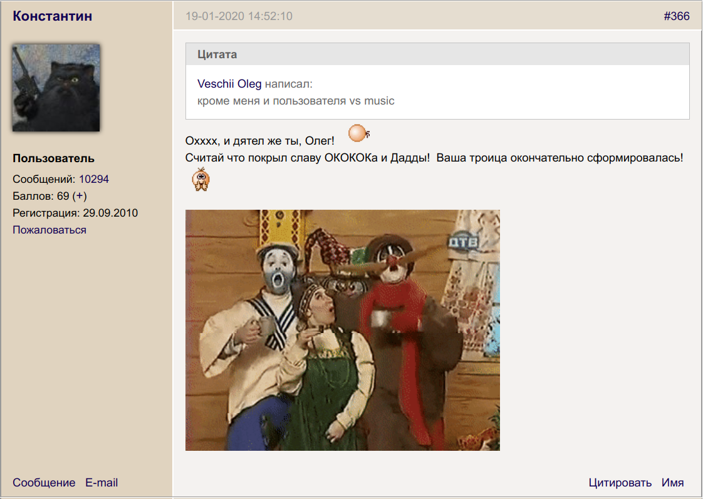Click the E-mail link

pyautogui.click(x=102, y=483)
